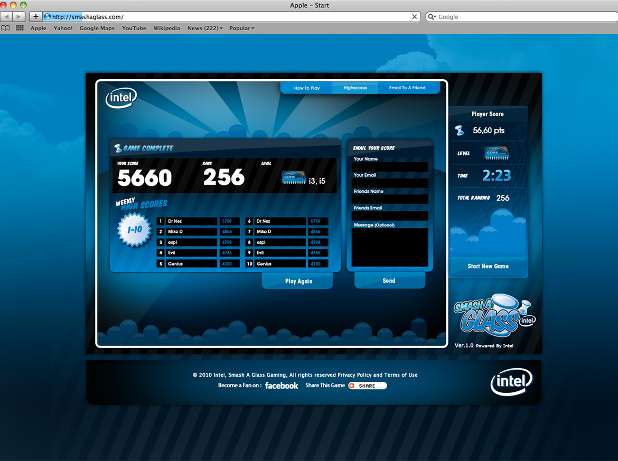Click the Core chip icon next to Level
The image size is (618, 461).
click(497, 153)
